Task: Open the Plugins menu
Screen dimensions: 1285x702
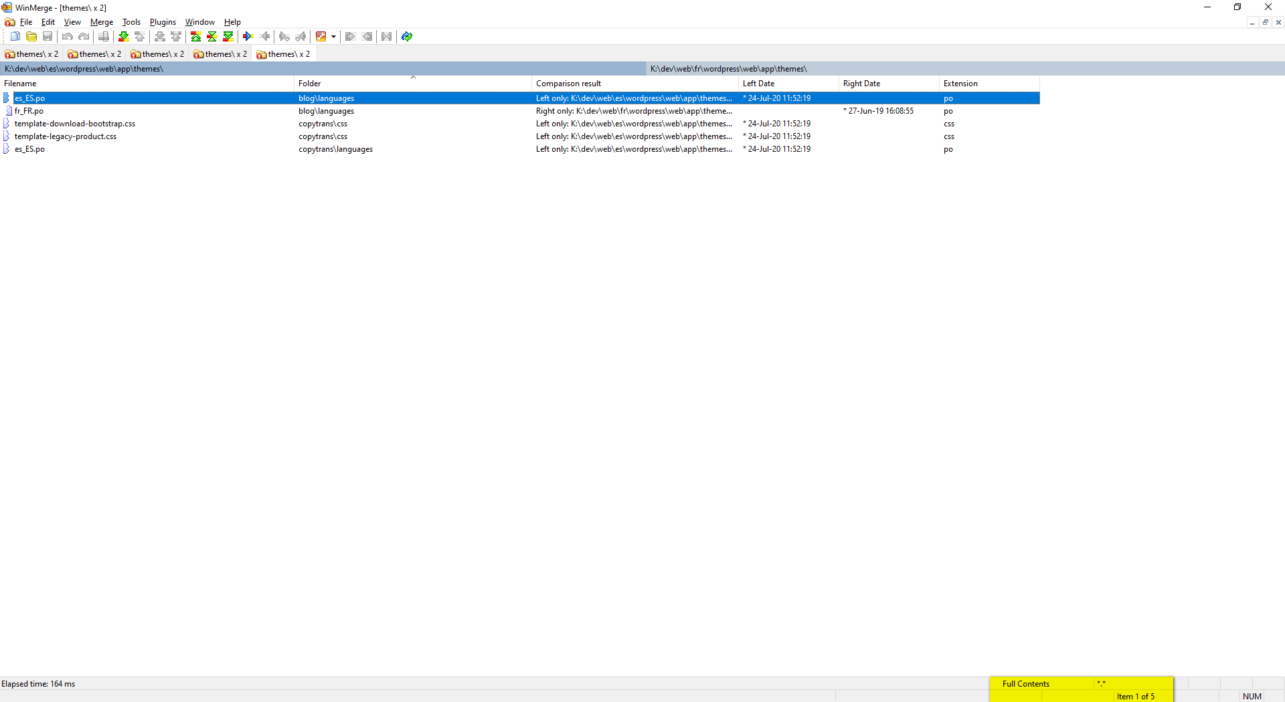Action: point(162,22)
